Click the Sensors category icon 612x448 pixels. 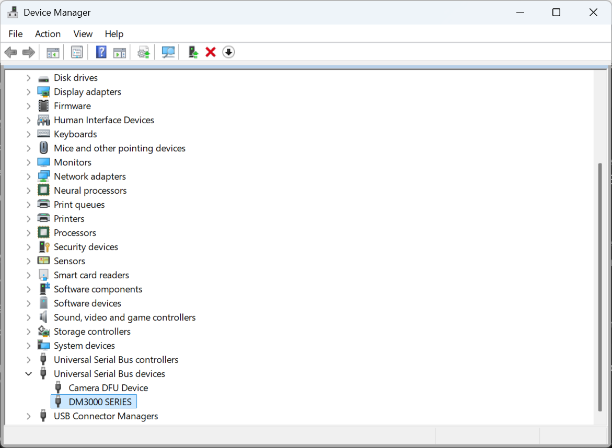(43, 261)
